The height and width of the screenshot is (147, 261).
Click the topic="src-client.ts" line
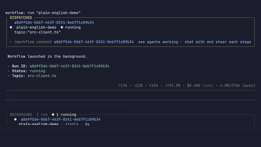pos(38,32)
